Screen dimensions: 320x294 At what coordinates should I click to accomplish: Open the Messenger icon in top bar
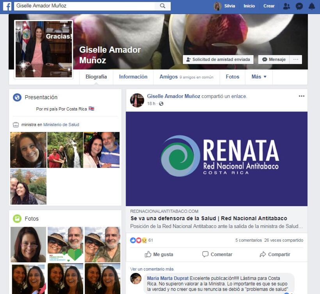pos(299,6)
